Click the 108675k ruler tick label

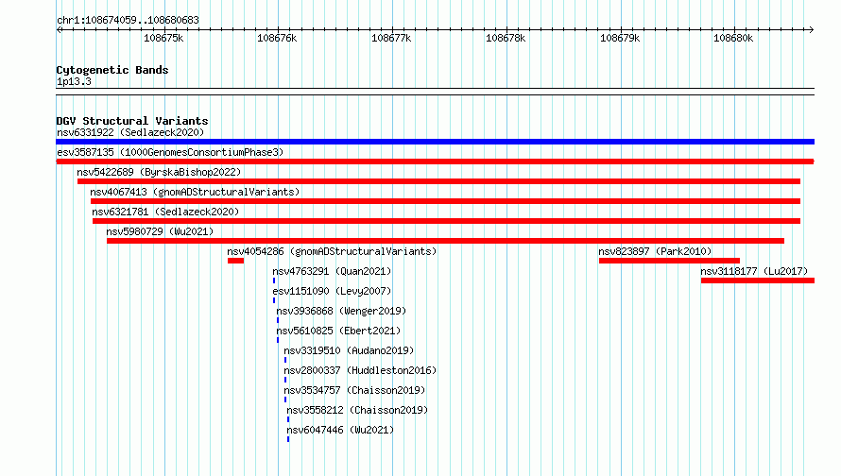[163, 38]
